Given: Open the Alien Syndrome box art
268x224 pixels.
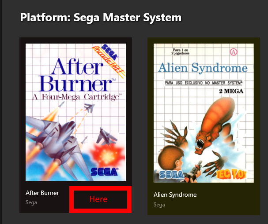Looking at the screenshot, I should (204, 113).
